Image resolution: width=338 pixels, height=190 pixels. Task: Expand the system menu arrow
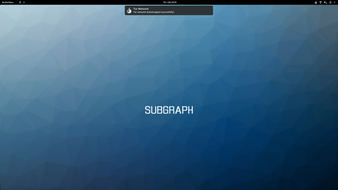point(335,2)
